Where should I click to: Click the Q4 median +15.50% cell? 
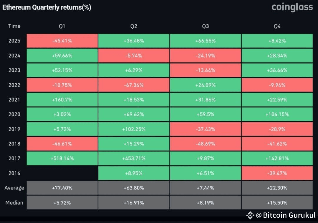tap(277, 202)
